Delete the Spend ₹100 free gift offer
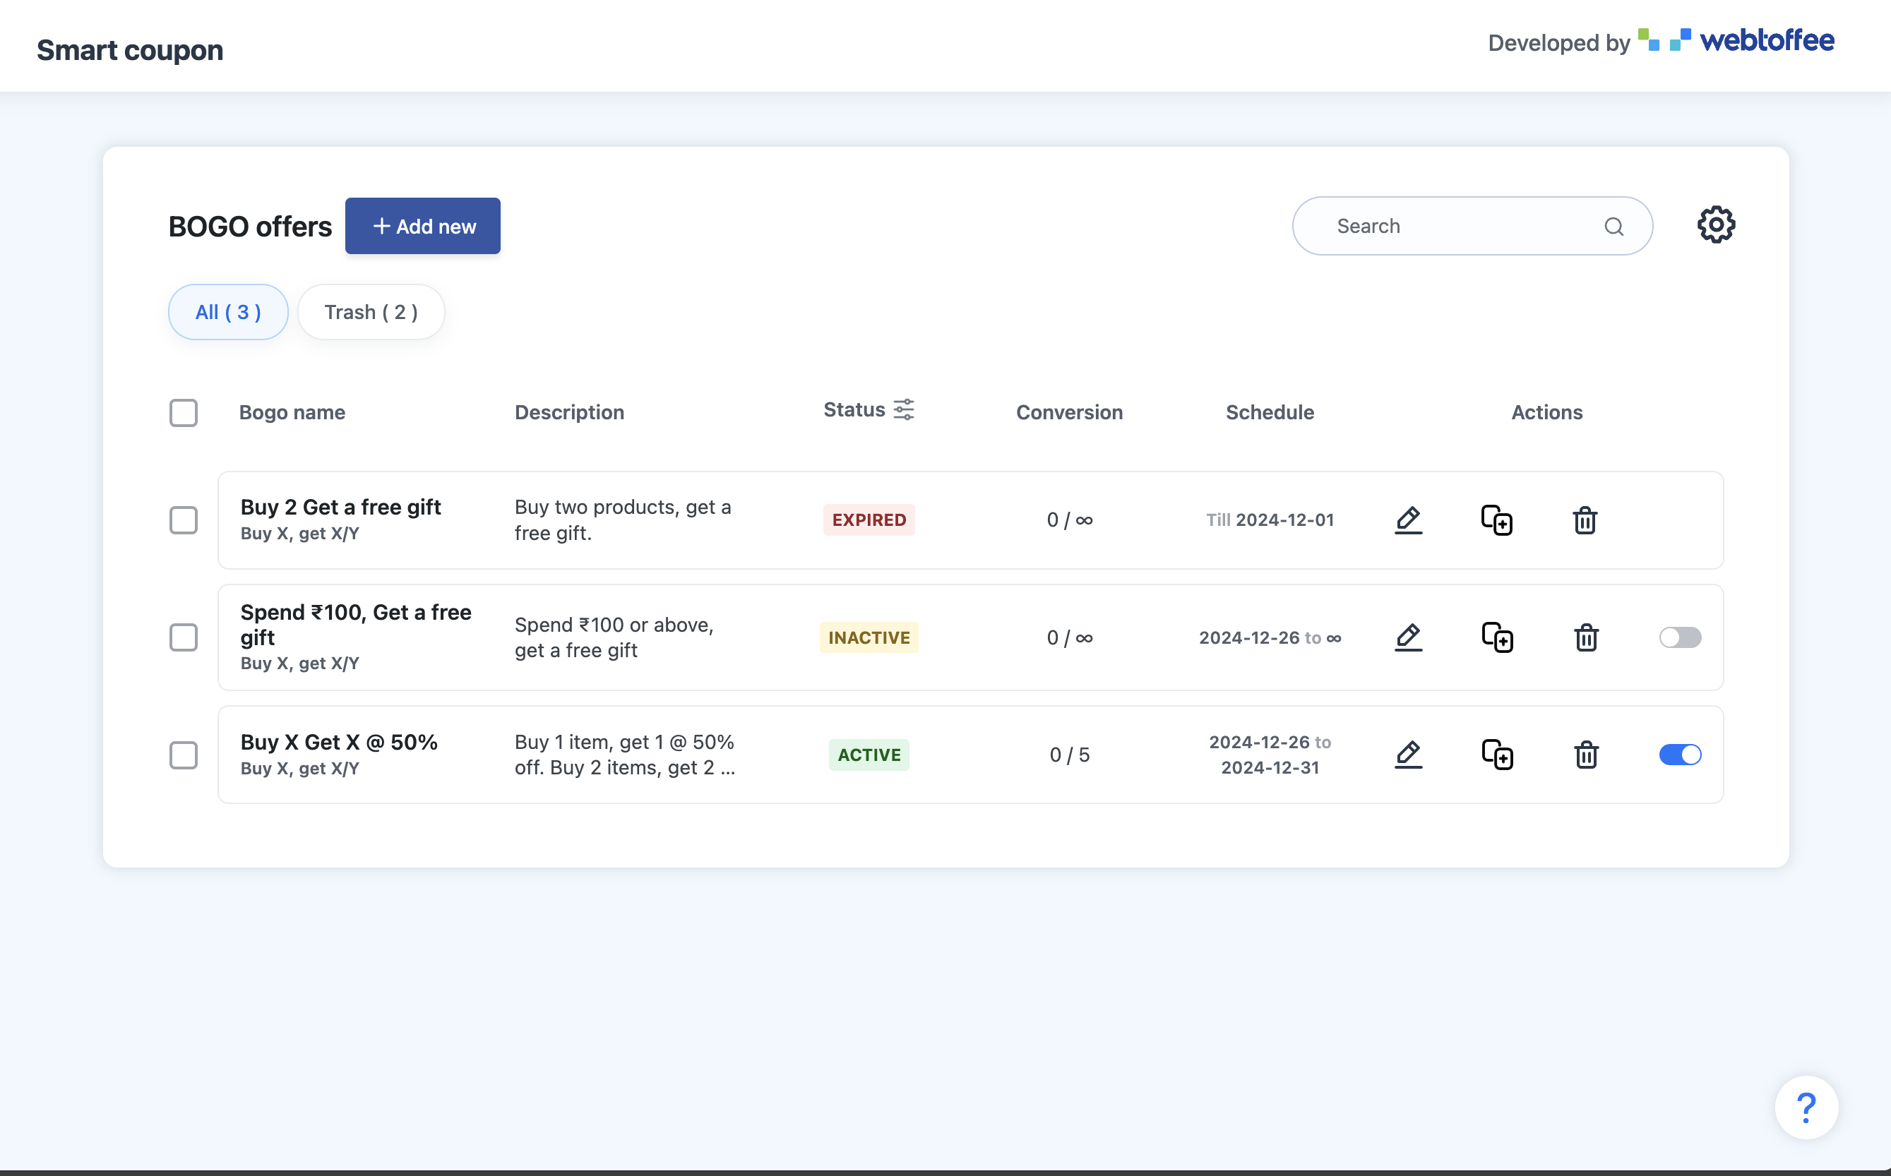The image size is (1891, 1176). click(x=1586, y=638)
